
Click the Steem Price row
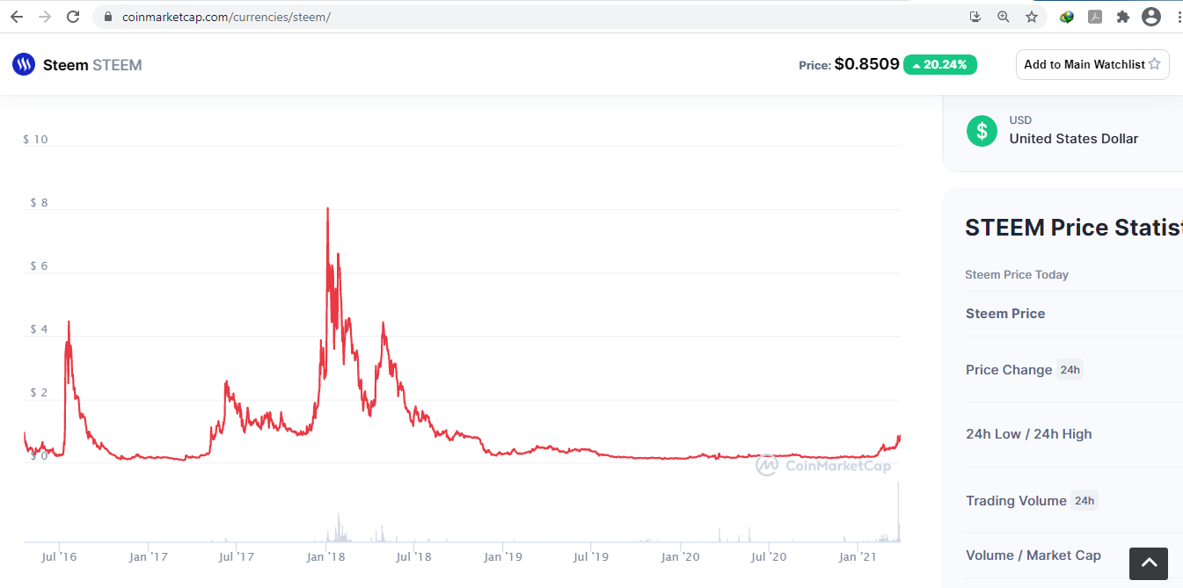[x=1073, y=314]
